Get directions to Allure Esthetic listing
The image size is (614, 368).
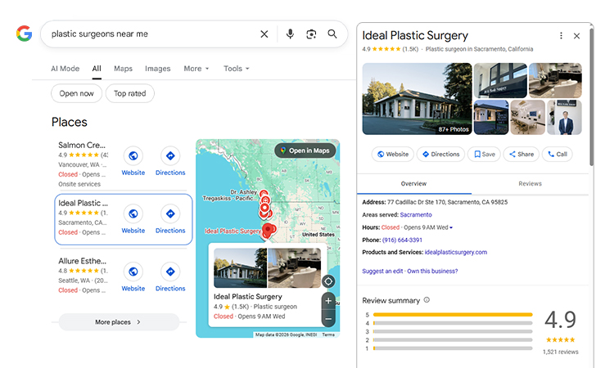(x=170, y=272)
